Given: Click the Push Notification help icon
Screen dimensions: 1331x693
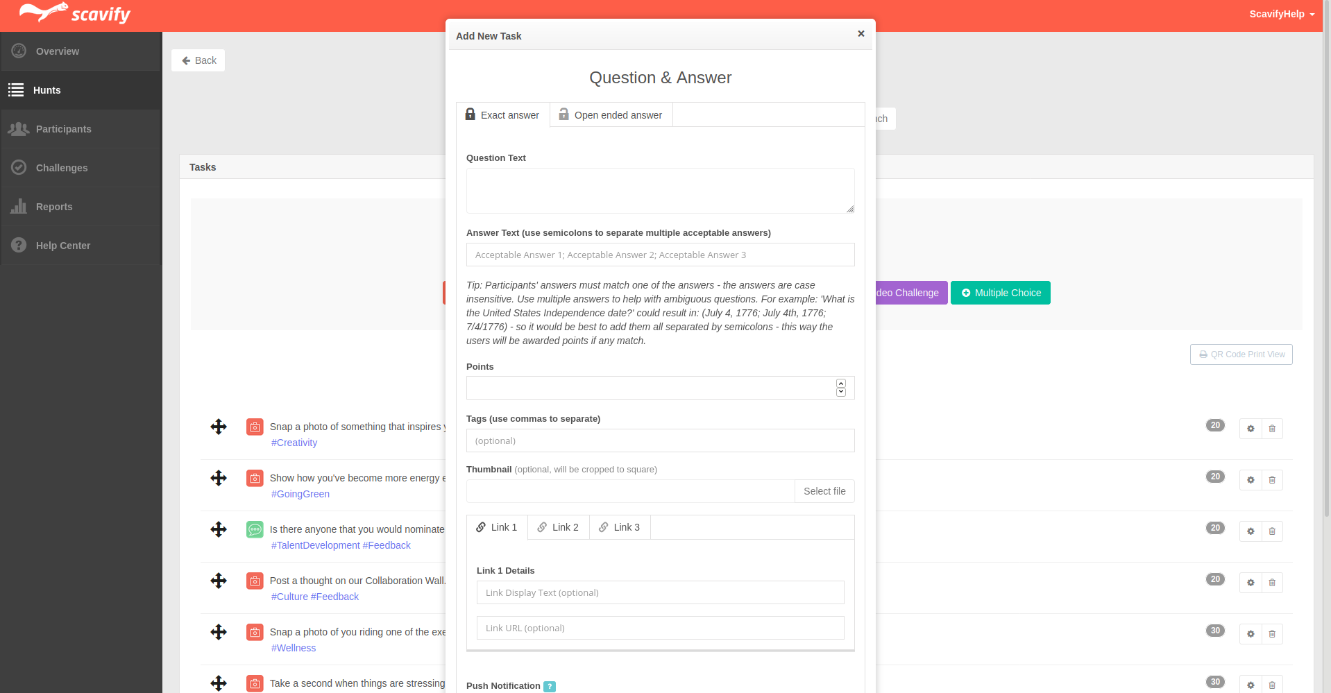Looking at the screenshot, I should 550,687.
